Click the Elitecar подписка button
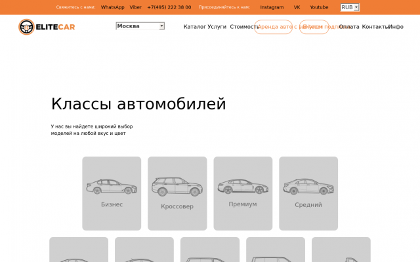This screenshot has width=420, height=262. 314,27
